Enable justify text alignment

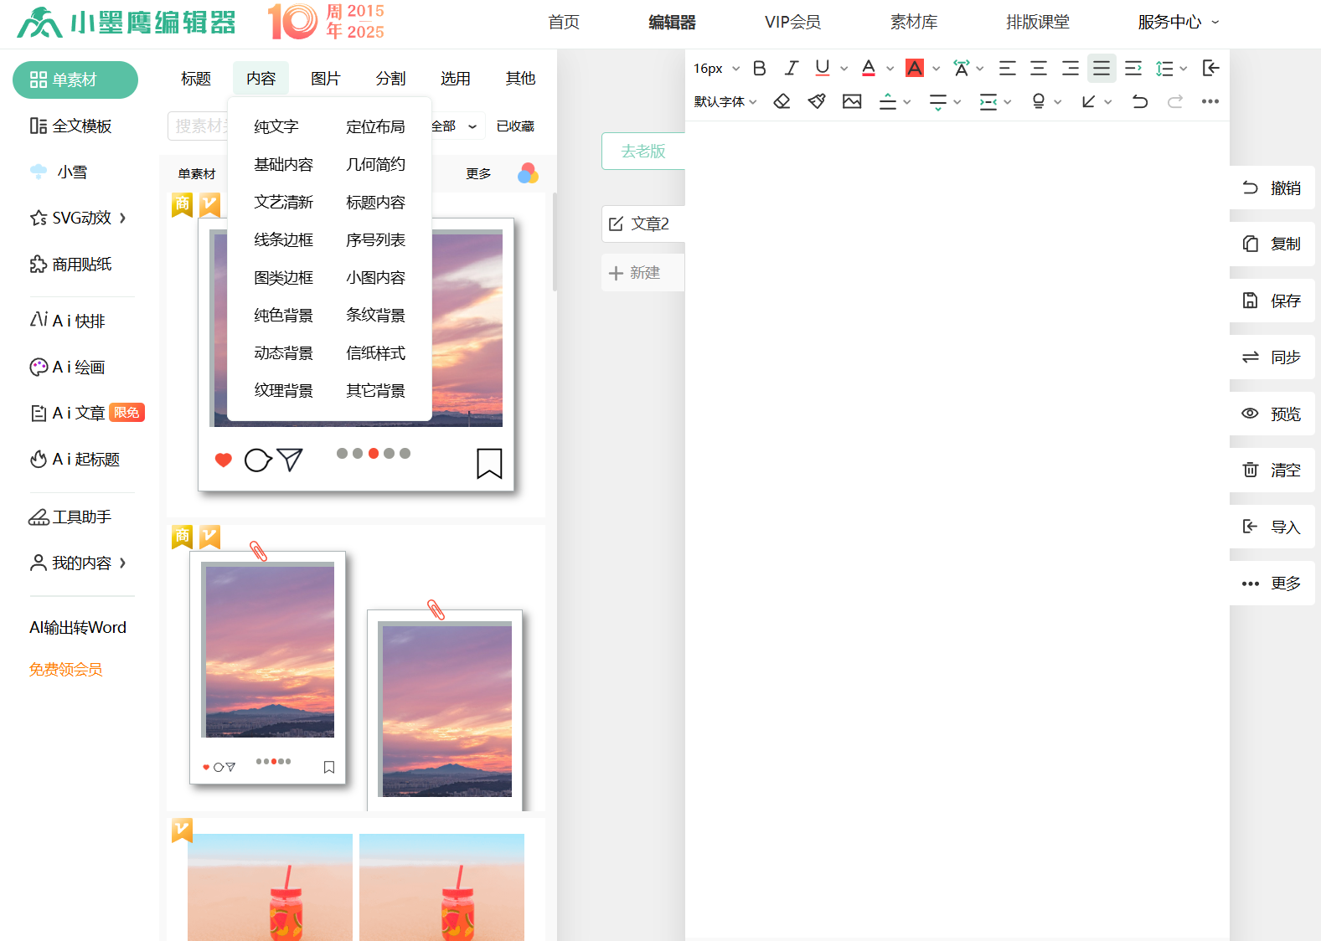pyautogui.click(x=1102, y=69)
